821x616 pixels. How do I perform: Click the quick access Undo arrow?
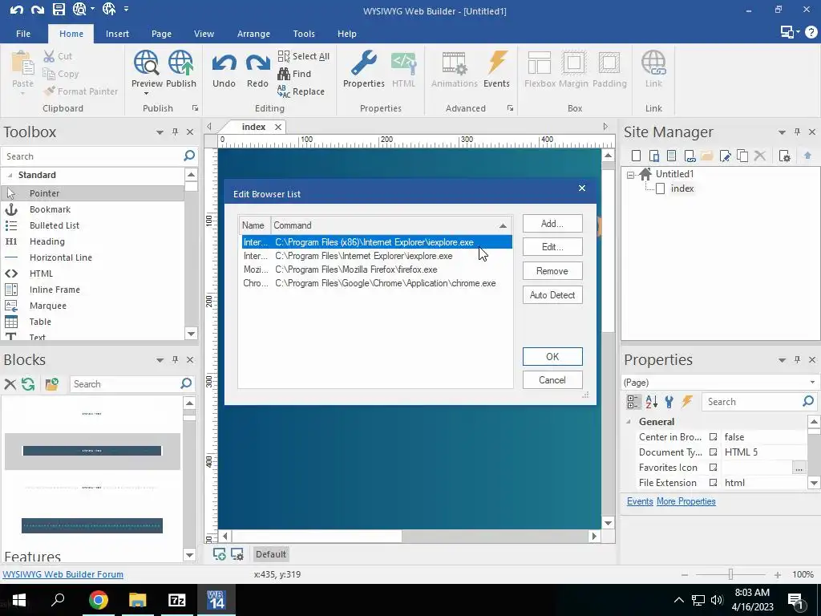[17, 9]
